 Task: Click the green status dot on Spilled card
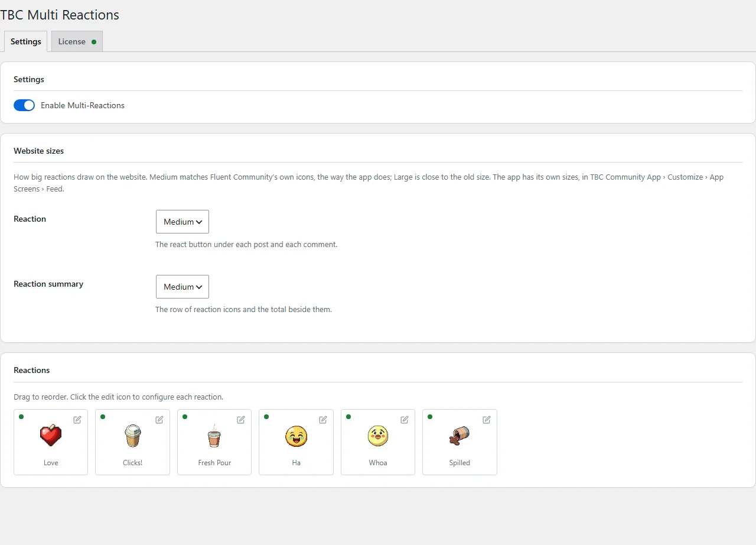(430, 417)
